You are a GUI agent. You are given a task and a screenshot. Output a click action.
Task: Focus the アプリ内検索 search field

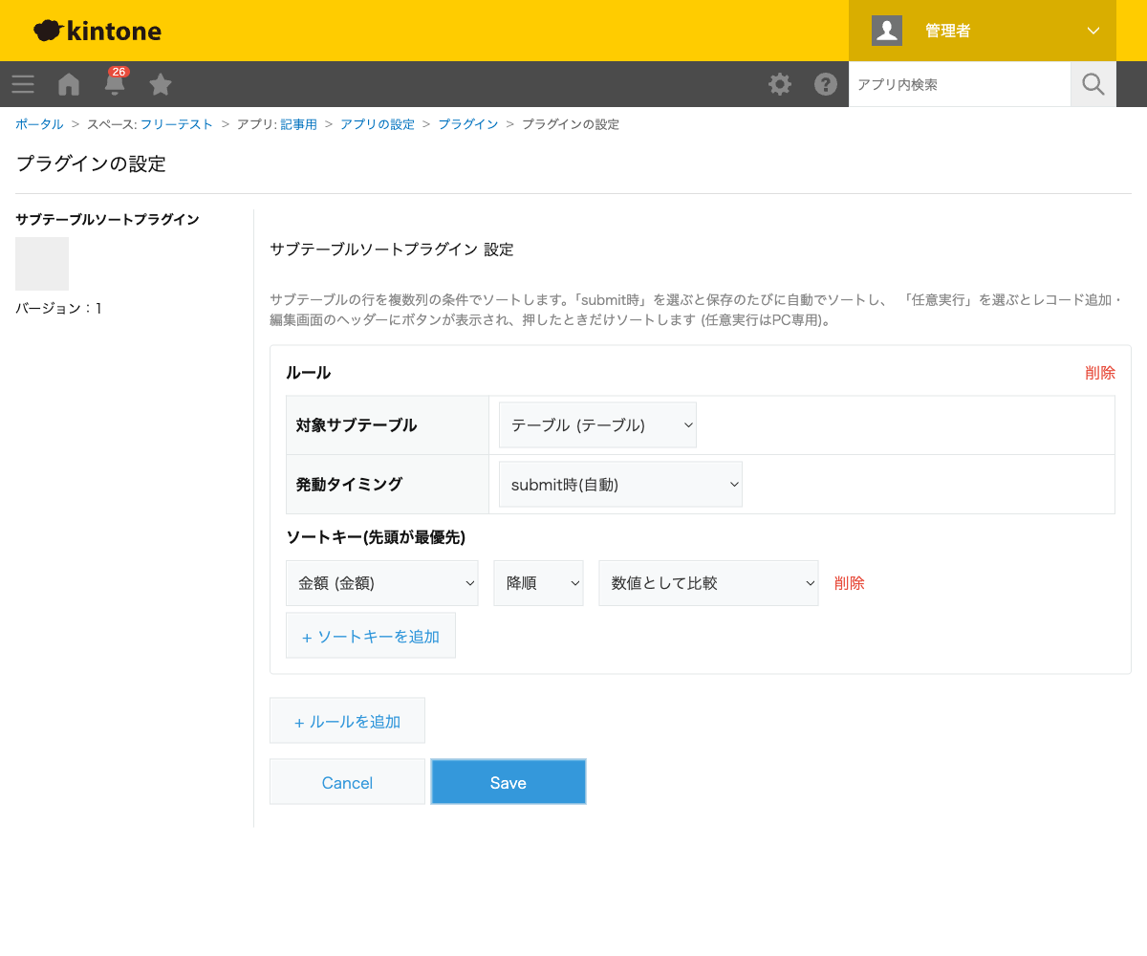click(960, 84)
